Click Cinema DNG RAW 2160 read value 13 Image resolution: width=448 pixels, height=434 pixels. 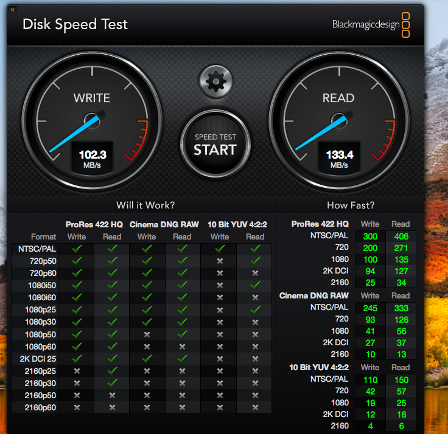pos(401,354)
